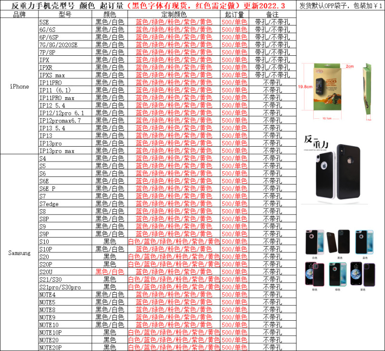385x351 pixels.
Task: Select the S20U model cell
Action: pyautogui.click(x=65, y=272)
